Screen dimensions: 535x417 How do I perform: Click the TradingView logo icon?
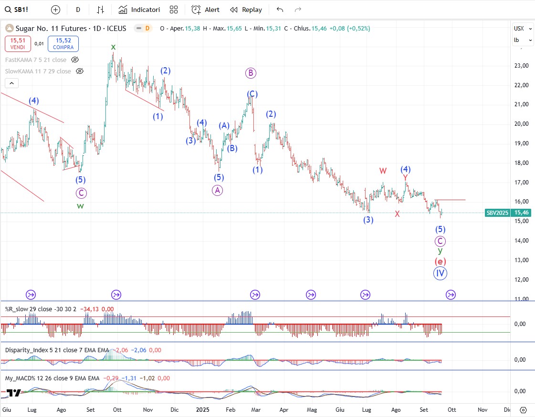(13, 393)
